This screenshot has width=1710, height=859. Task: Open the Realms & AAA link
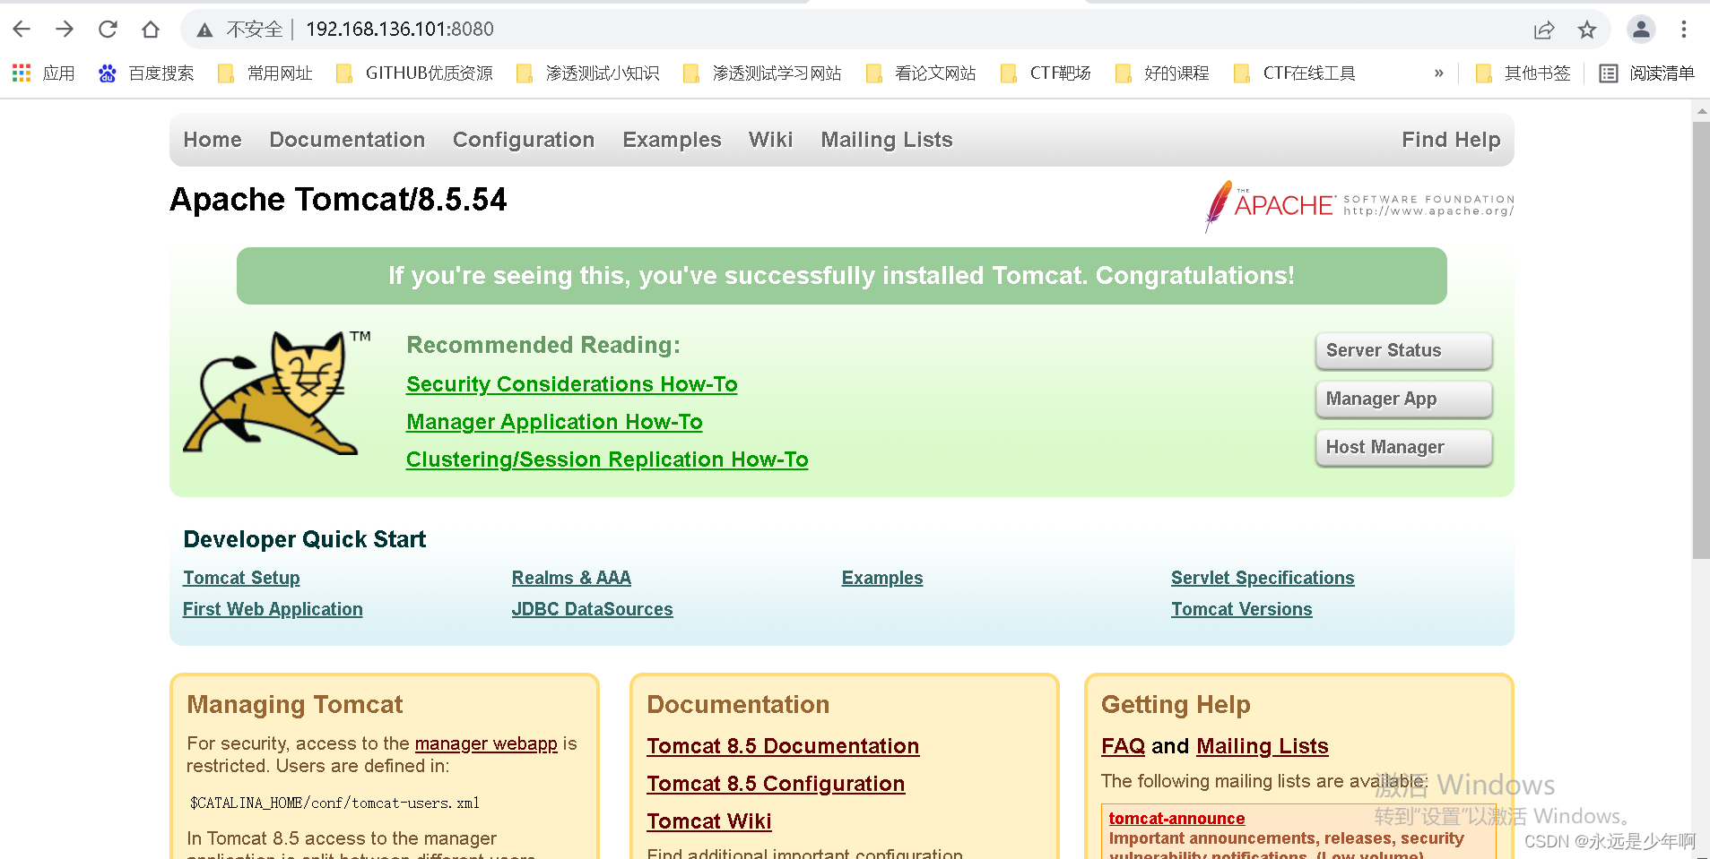click(571, 578)
